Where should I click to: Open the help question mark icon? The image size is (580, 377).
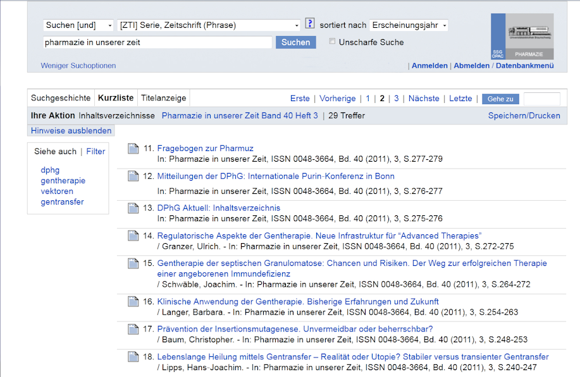tap(309, 24)
